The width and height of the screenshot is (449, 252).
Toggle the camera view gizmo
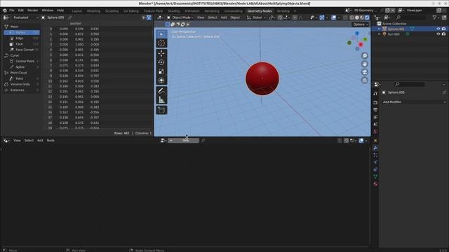click(x=365, y=72)
